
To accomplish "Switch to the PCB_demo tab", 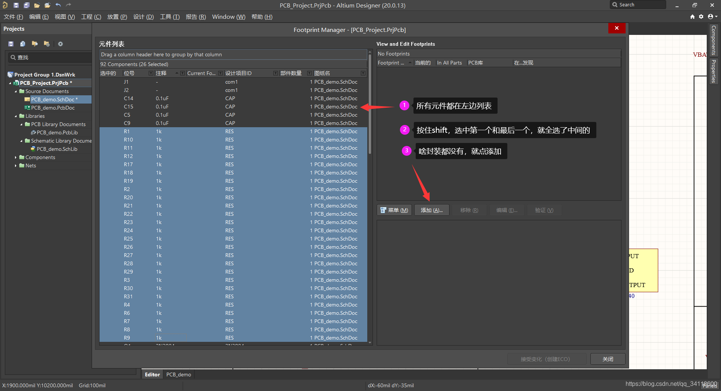I will coord(179,374).
